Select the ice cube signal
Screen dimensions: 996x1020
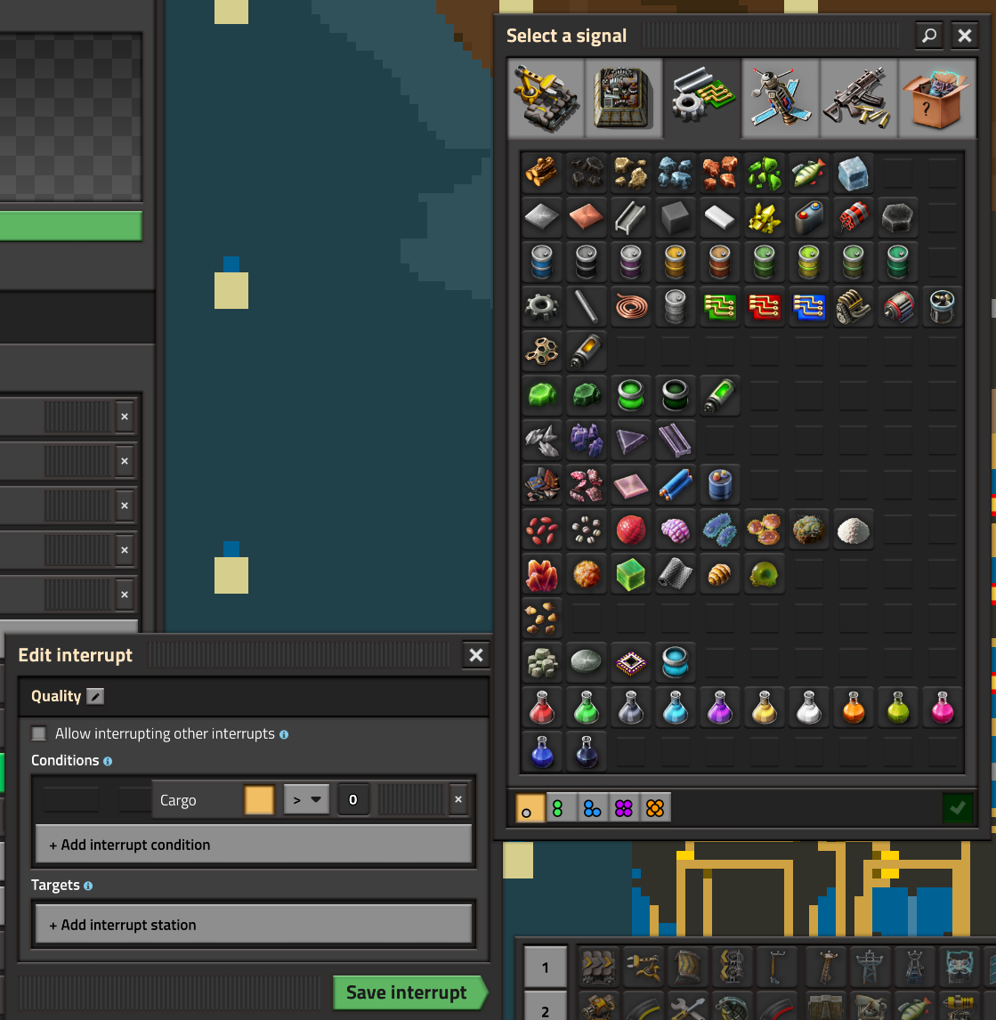pyautogui.click(x=853, y=173)
